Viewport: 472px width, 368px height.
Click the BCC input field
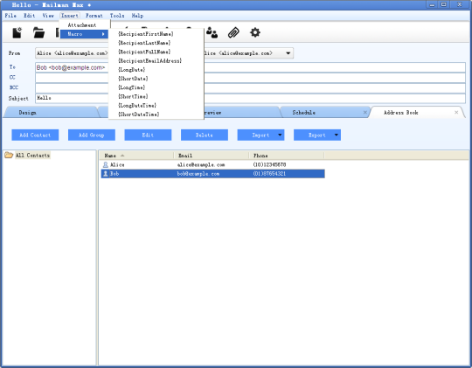click(250, 88)
